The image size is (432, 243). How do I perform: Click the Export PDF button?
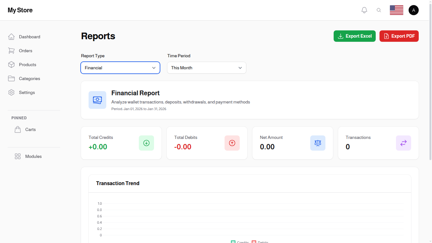point(399,36)
